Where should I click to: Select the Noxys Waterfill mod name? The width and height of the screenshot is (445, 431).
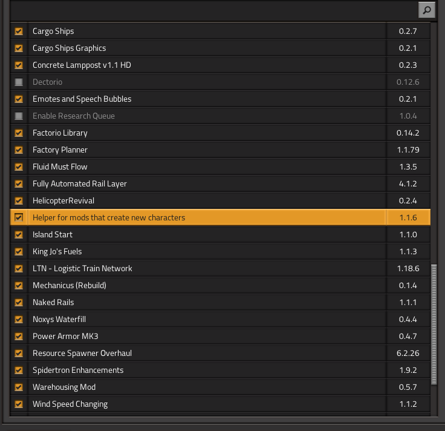[59, 320]
